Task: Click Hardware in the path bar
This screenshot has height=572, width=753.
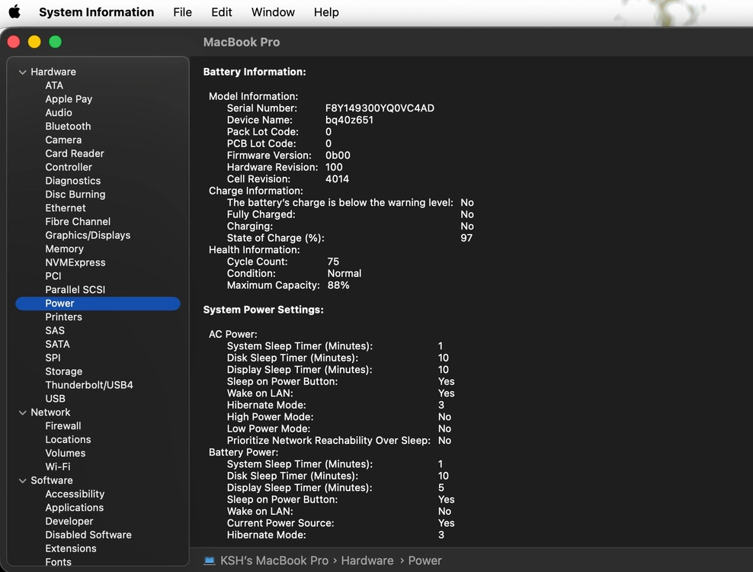Action: click(367, 561)
